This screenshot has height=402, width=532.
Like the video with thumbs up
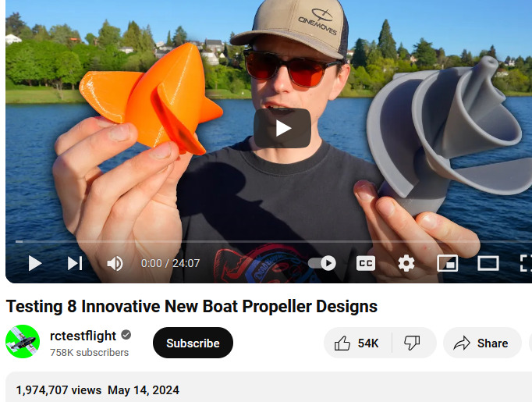tap(357, 343)
